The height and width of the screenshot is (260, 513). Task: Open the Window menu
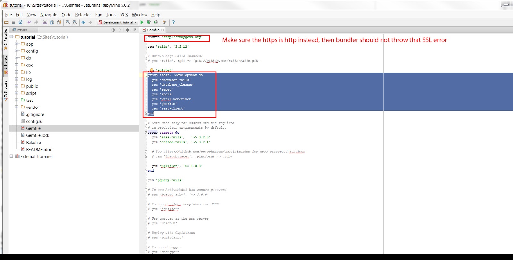(140, 15)
